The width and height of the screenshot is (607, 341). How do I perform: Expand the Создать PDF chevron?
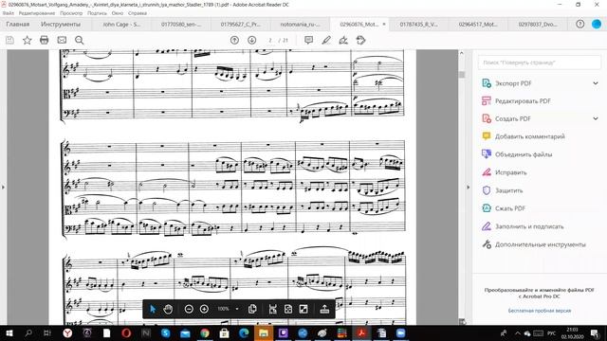tap(596, 118)
